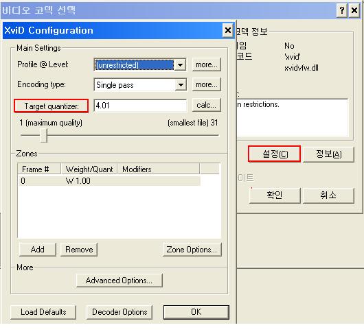Toggle the Target quantizer button
This screenshot has height=334, width=364.
point(51,106)
